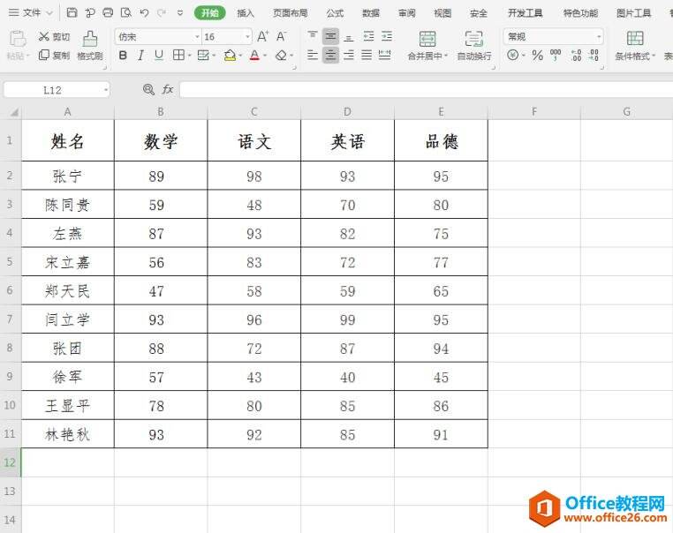673x533 pixels.
Task: Select the 英语 header cell
Action: pos(348,140)
